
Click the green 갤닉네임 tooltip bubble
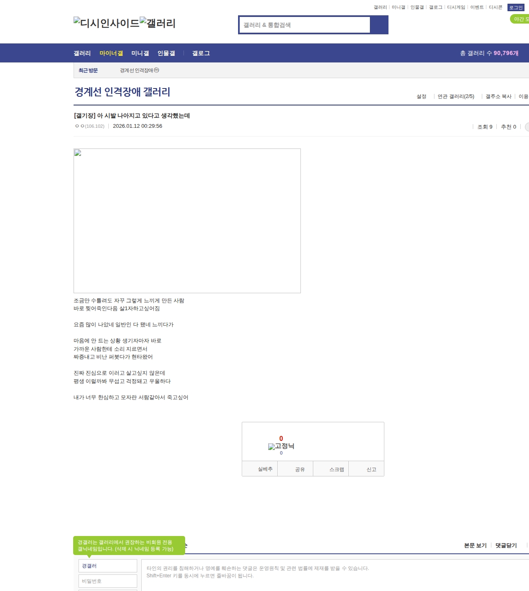[129, 546]
